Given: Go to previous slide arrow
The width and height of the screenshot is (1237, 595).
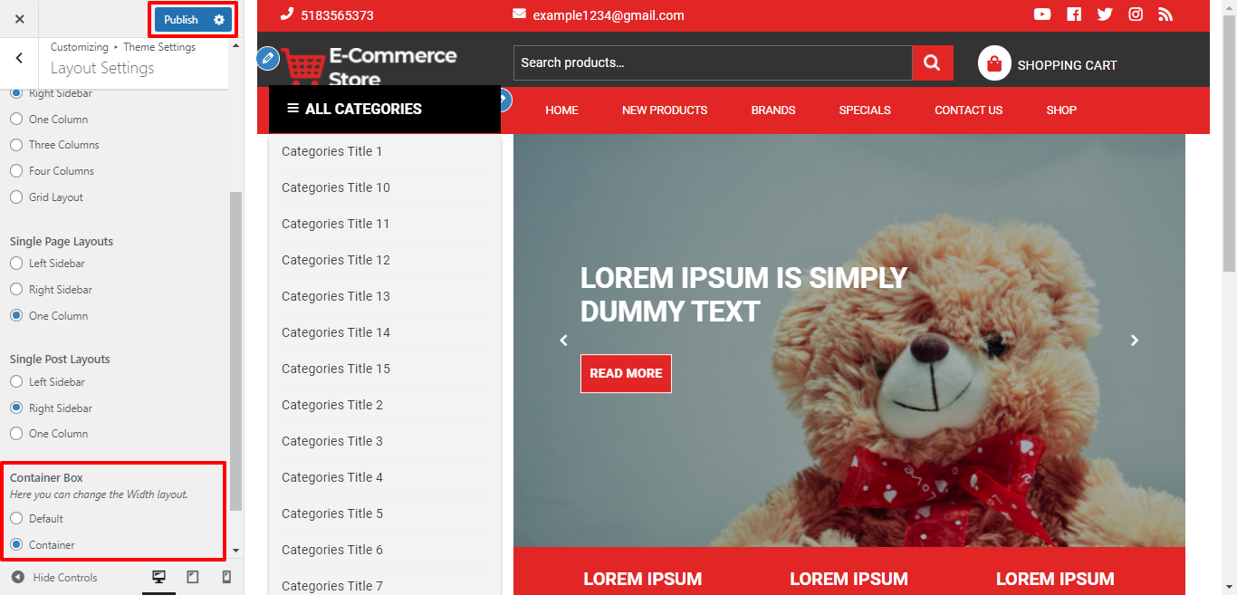Looking at the screenshot, I should click(x=563, y=341).
